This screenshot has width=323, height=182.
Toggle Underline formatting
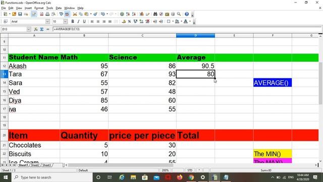click(x=84, y=21)
